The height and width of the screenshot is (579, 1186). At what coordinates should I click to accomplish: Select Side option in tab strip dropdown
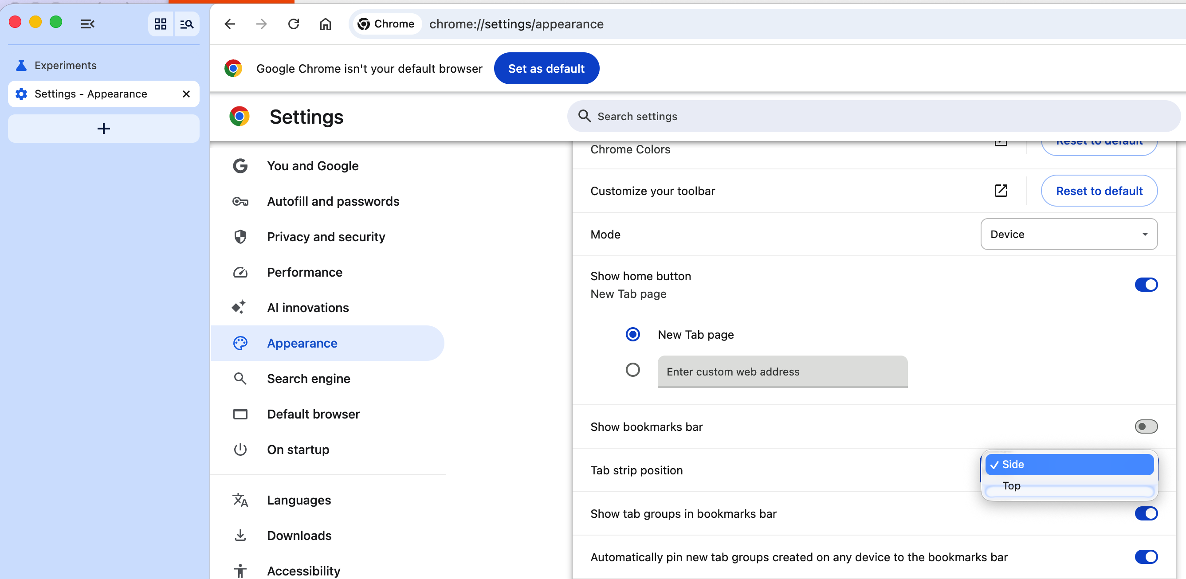(x=1068, y=464)
